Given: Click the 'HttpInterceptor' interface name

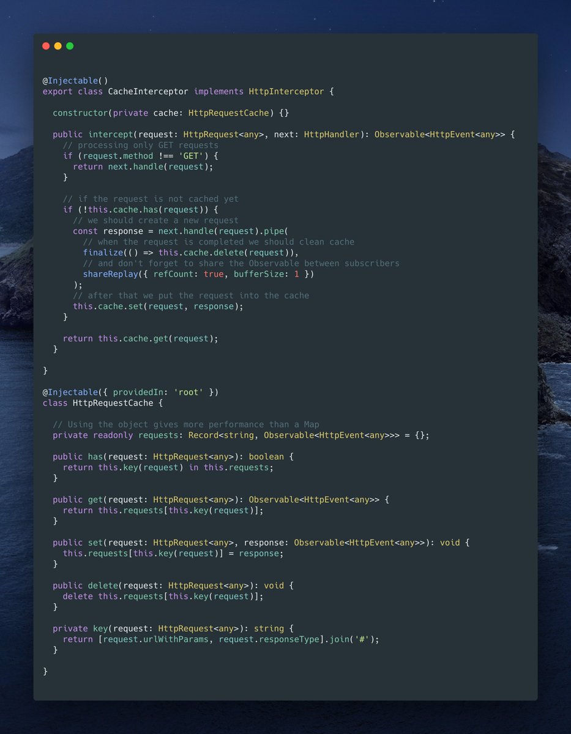Looking at the screenshot, I should 286,91.
